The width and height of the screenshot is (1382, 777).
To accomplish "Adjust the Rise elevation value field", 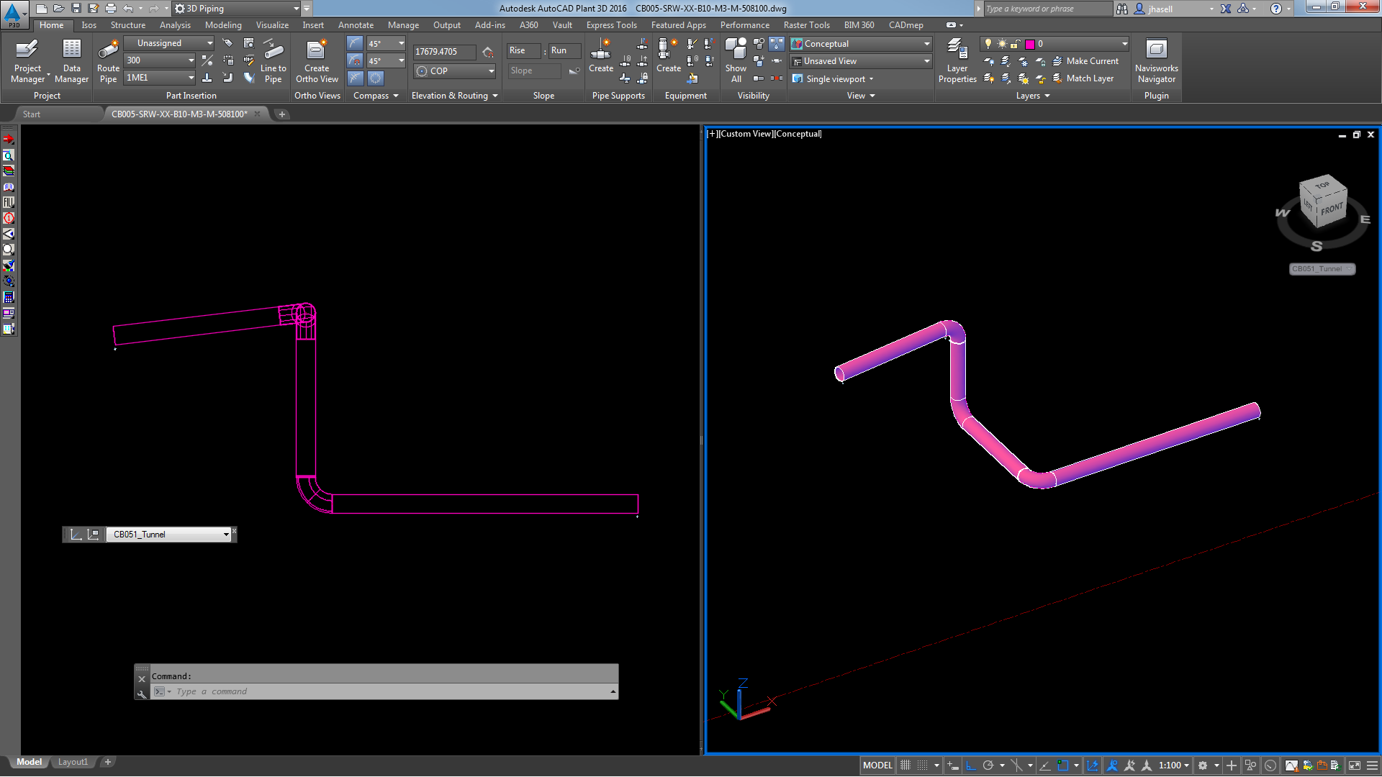I will (x=519, y=51).
